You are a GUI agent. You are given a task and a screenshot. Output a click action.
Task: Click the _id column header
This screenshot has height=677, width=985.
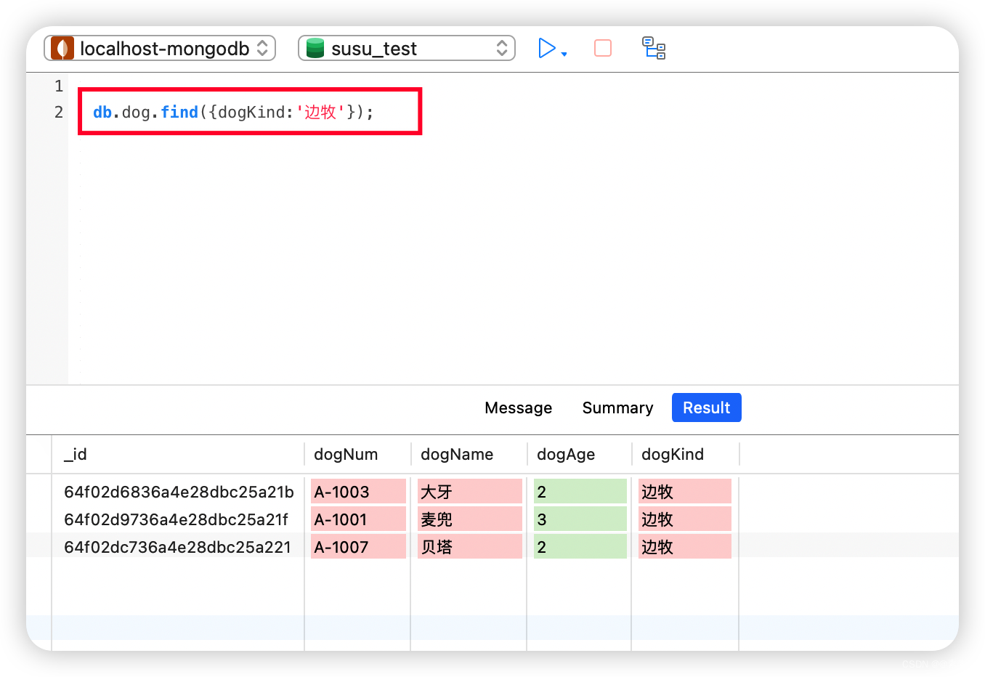coord(179,454)
